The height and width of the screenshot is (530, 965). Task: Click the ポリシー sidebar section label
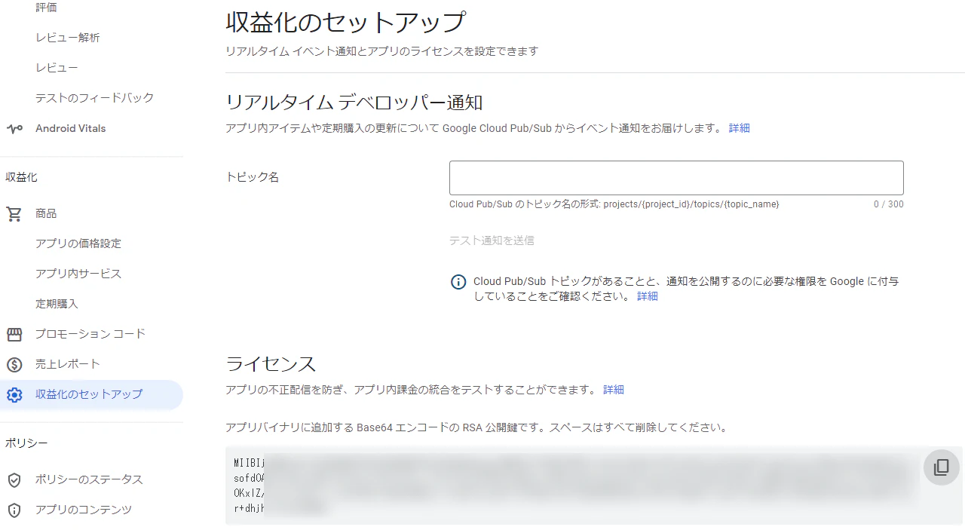click(26, 443)
